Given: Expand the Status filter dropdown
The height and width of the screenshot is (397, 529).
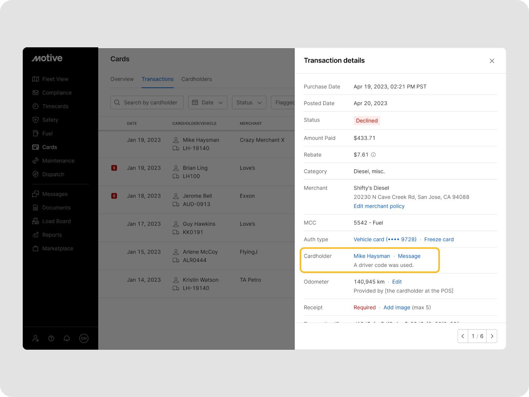Looking at the screenshot, I should point(249,103).
